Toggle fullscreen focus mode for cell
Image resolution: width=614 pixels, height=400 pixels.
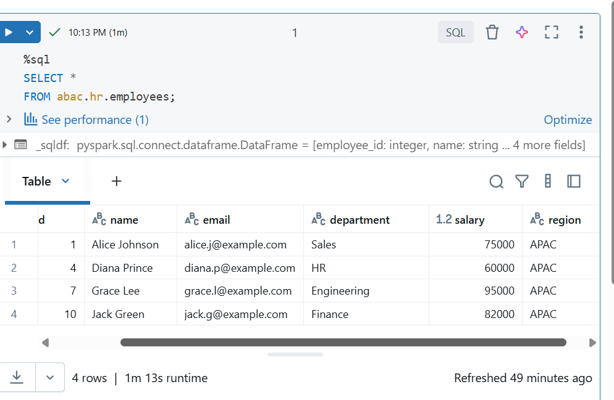[x=552, y=33]
